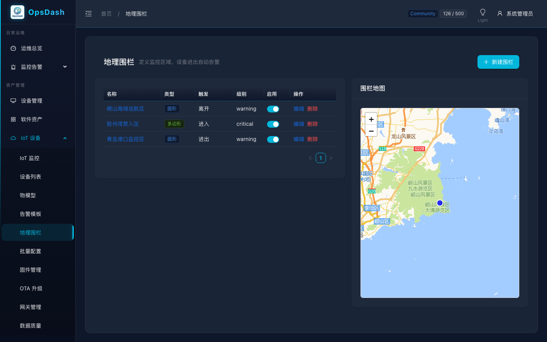Open 批量配置 submenu item
This screenshot has height=342, width=547.
coord(38,251)
